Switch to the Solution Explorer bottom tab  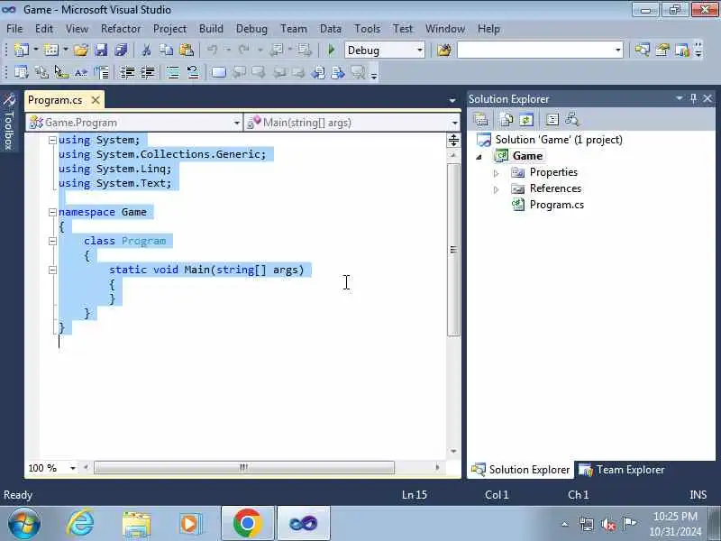[521, 470]
